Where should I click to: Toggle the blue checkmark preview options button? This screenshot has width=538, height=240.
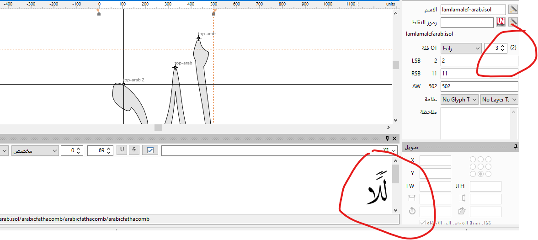(x=150, y=150)
